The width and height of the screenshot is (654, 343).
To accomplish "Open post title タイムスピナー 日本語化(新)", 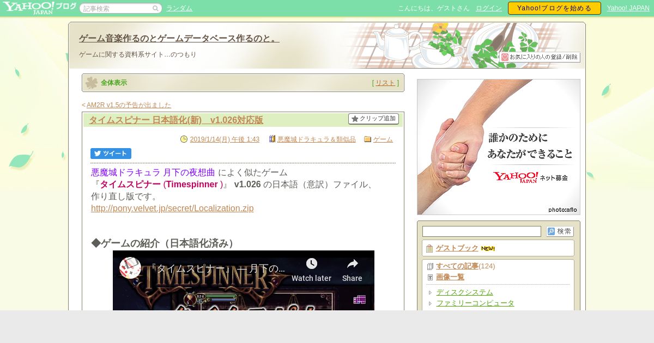I will tap(176, 120).
